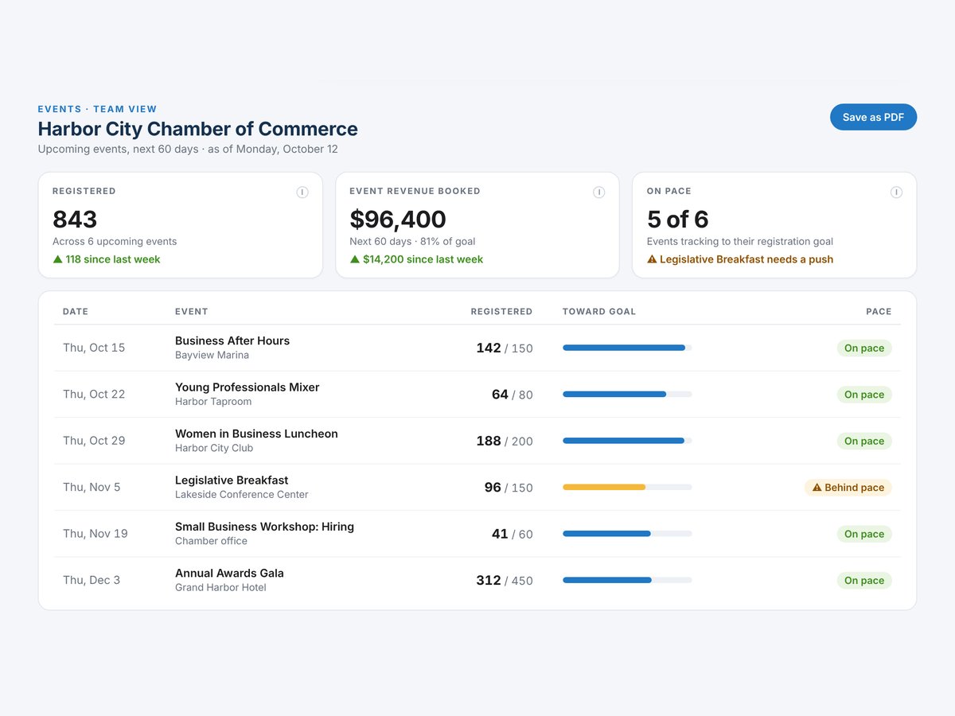
Task: Click the Harbor Taproom venue text
Action: [213, 402]
